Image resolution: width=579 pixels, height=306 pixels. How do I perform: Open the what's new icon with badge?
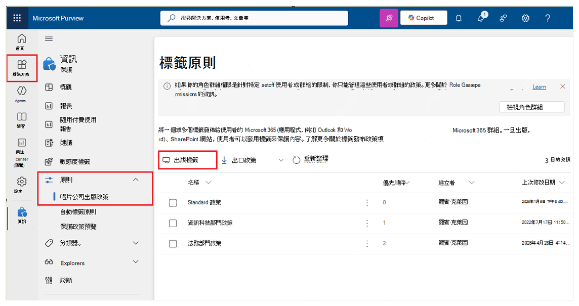pos(482,17)
